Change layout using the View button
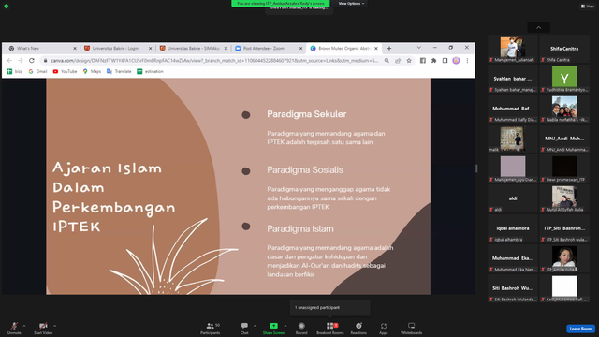 pos(588,7)
